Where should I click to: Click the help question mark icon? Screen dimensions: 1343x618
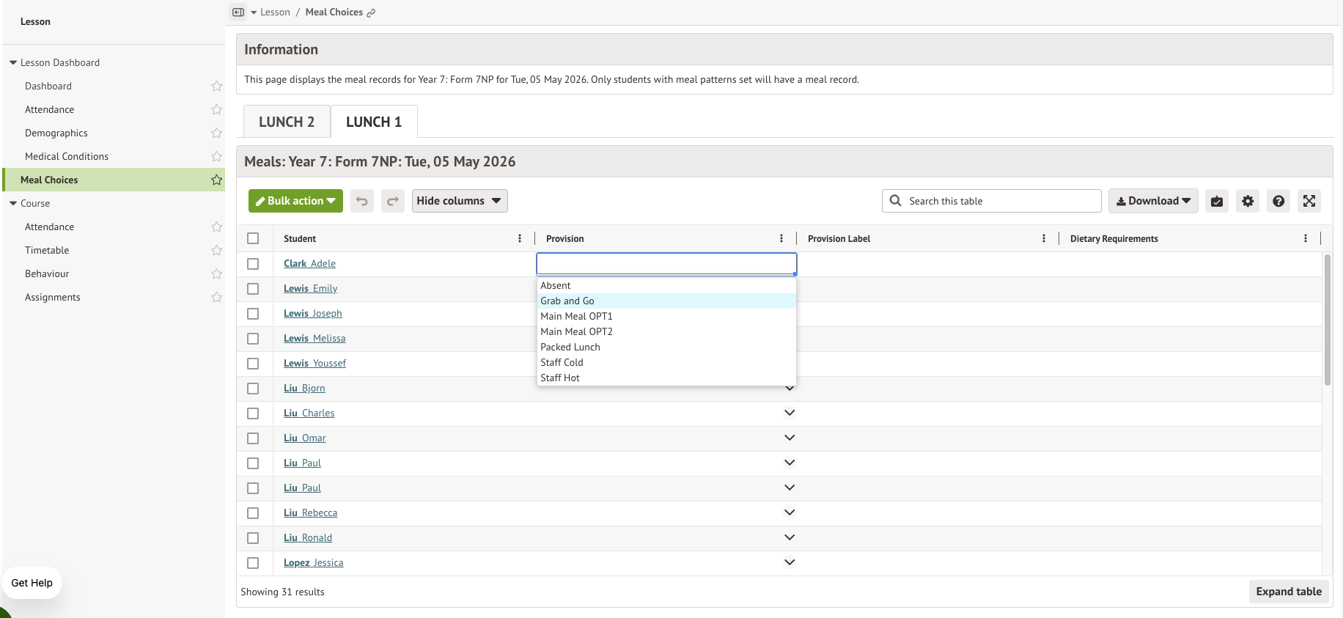coord(1278,201)
